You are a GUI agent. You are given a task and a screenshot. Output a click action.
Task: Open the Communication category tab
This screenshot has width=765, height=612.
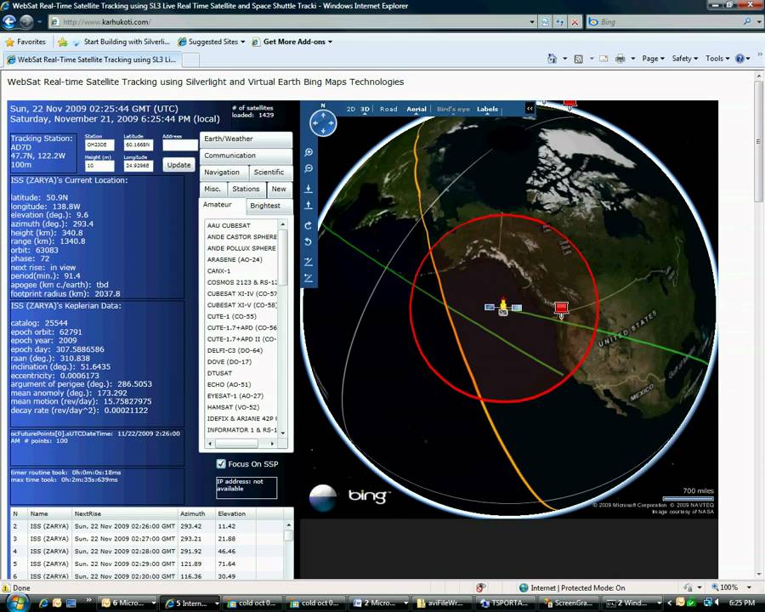[246, 156]
